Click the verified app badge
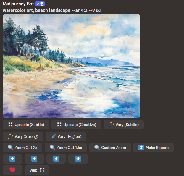 pos(40,4)
